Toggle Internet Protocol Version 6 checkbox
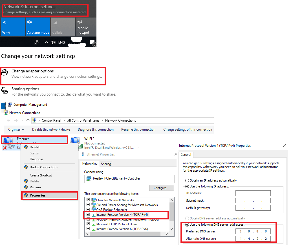The height and width of the screenshot is (246, 293). tap(88, 229)
